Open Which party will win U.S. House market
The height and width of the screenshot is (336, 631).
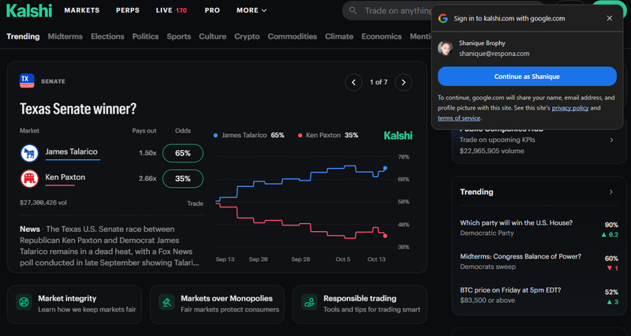[x=539, y=228]
